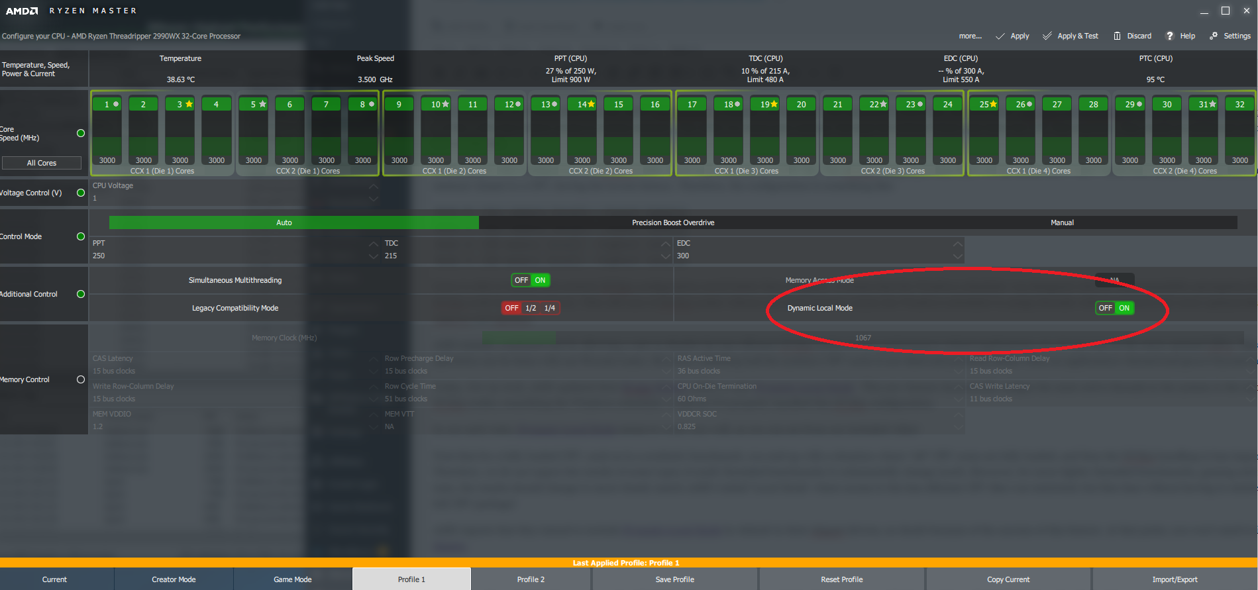Click the Profile 1 tab
Image resolution: width=1258 pixels, height=590 pixels.
click(x=411, y=579)
